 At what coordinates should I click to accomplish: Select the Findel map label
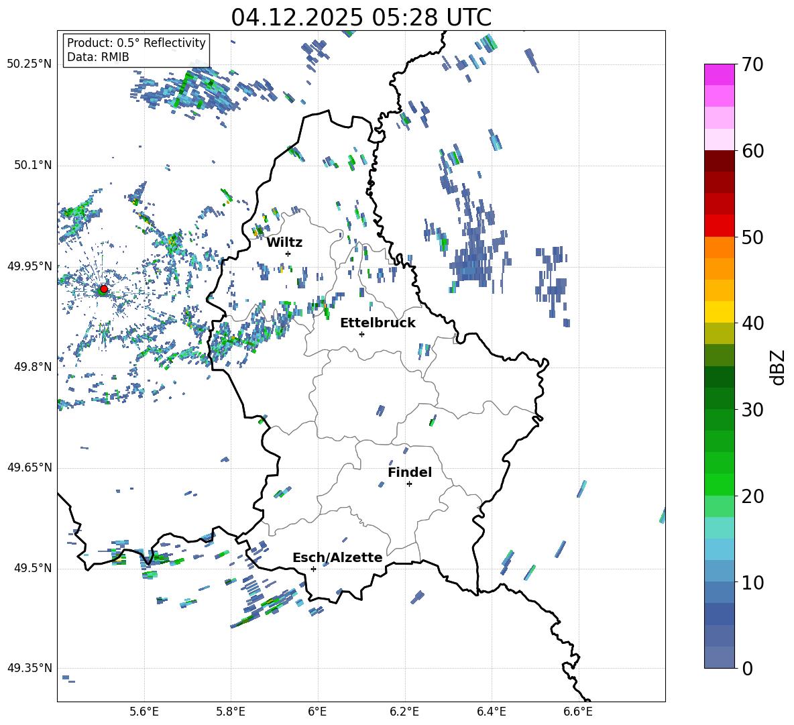point(410,472)
